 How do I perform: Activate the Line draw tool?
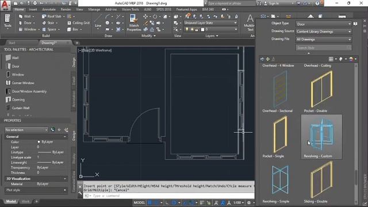point(98,22)
